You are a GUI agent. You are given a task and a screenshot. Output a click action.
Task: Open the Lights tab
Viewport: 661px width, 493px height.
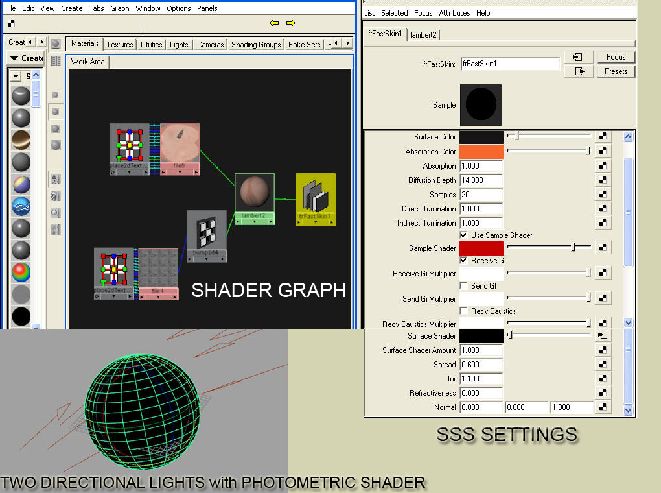[x=179, y=44]
